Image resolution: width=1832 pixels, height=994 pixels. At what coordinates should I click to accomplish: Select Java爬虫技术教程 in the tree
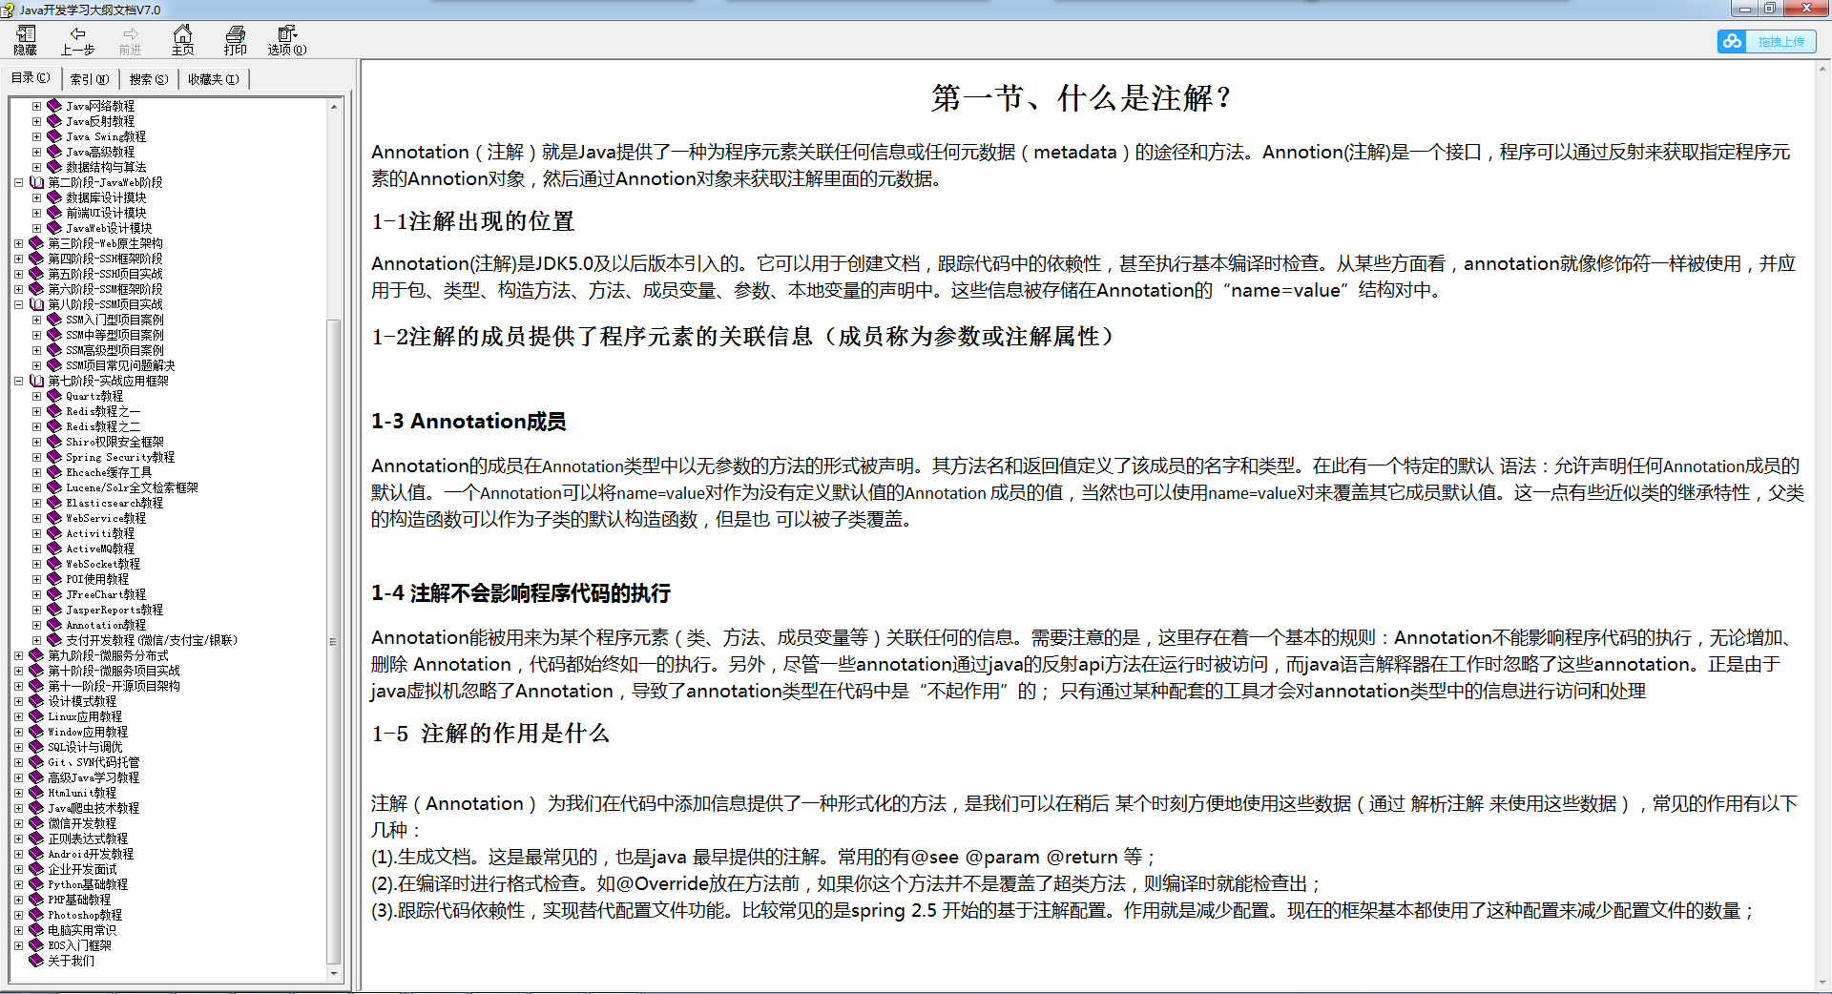(x=94, y=808)
